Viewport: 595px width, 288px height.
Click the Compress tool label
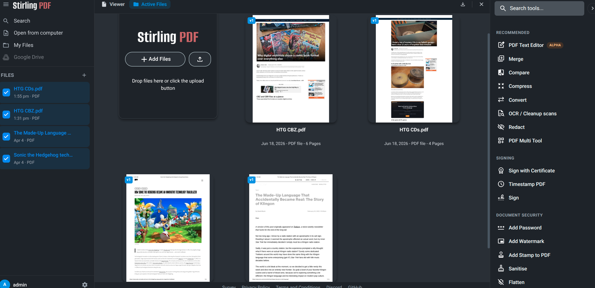(x=520, y=86)
